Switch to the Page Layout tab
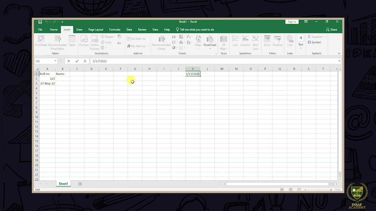This screenshot has height=211, width=376. coord(96,30)
